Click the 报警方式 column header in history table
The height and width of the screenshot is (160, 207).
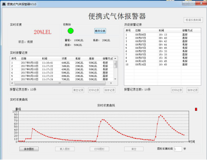point(188,30)
